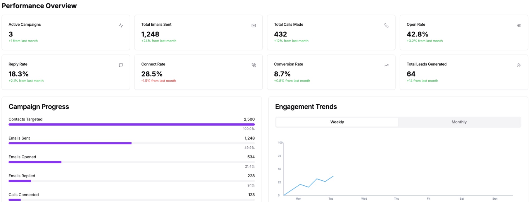
Task: Click the Calls Connected label
Action: pyautogui.click(x=24, y=195)
